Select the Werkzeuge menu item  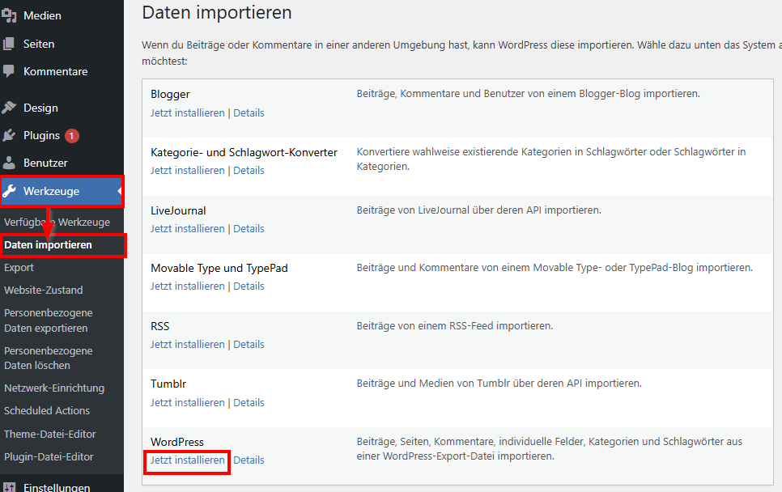[x=62, y=191]
